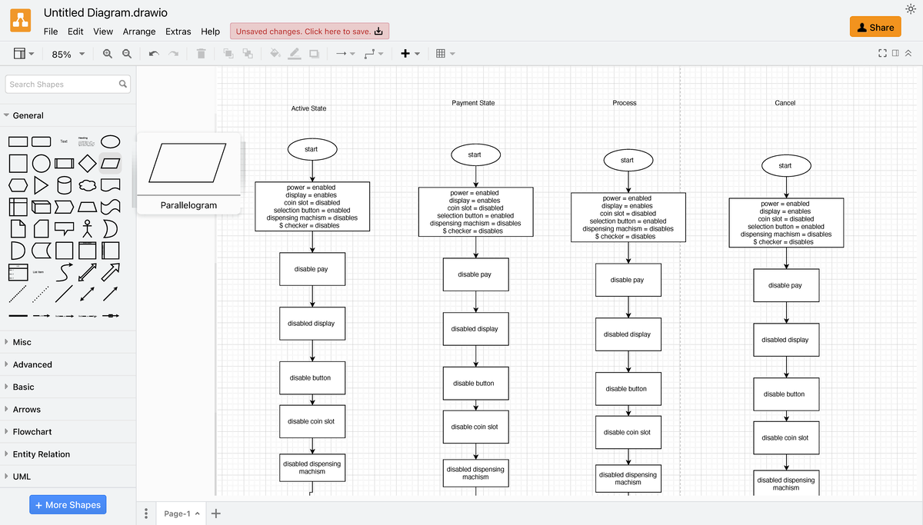
Task: Click the Share button
Action: (x=875, y=26)
